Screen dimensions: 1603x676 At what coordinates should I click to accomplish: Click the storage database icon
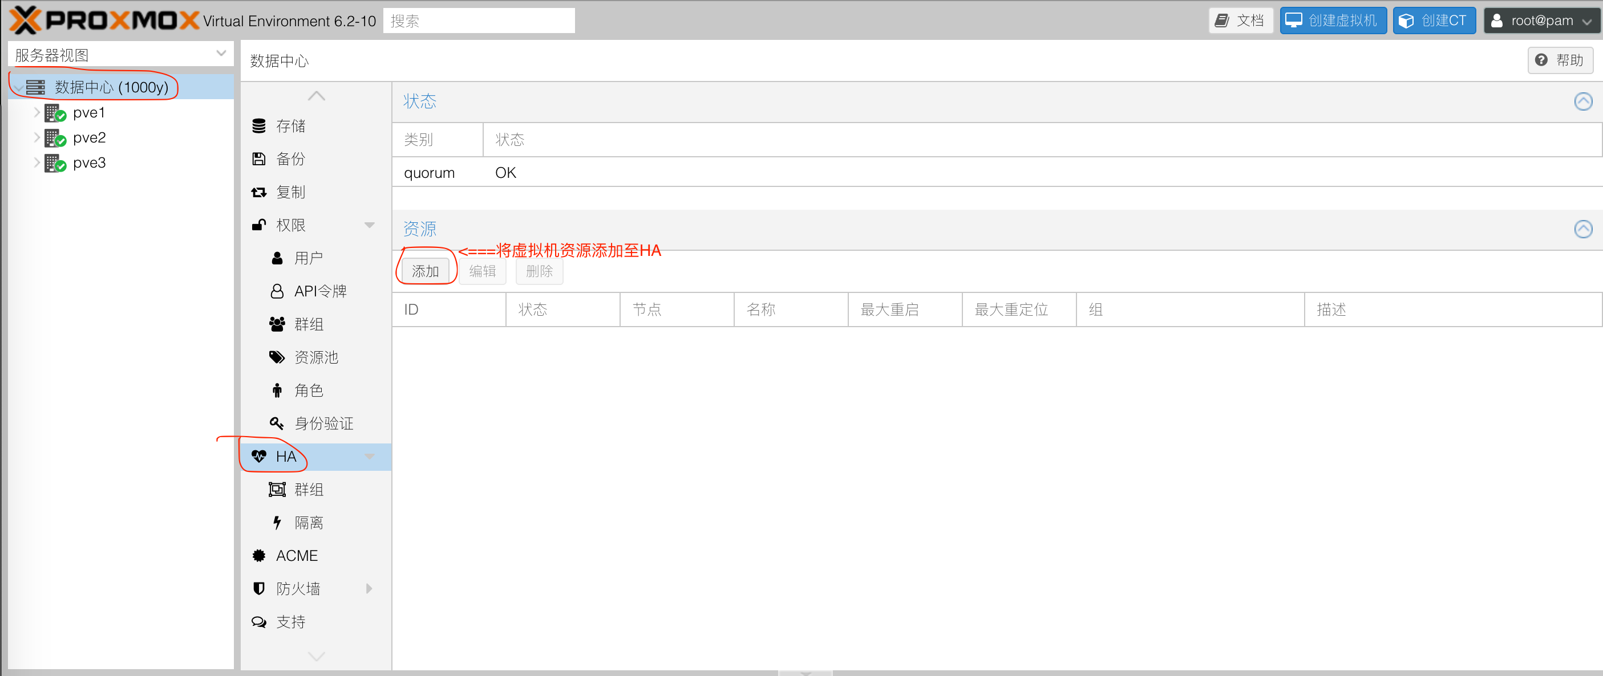click(259, 125)
